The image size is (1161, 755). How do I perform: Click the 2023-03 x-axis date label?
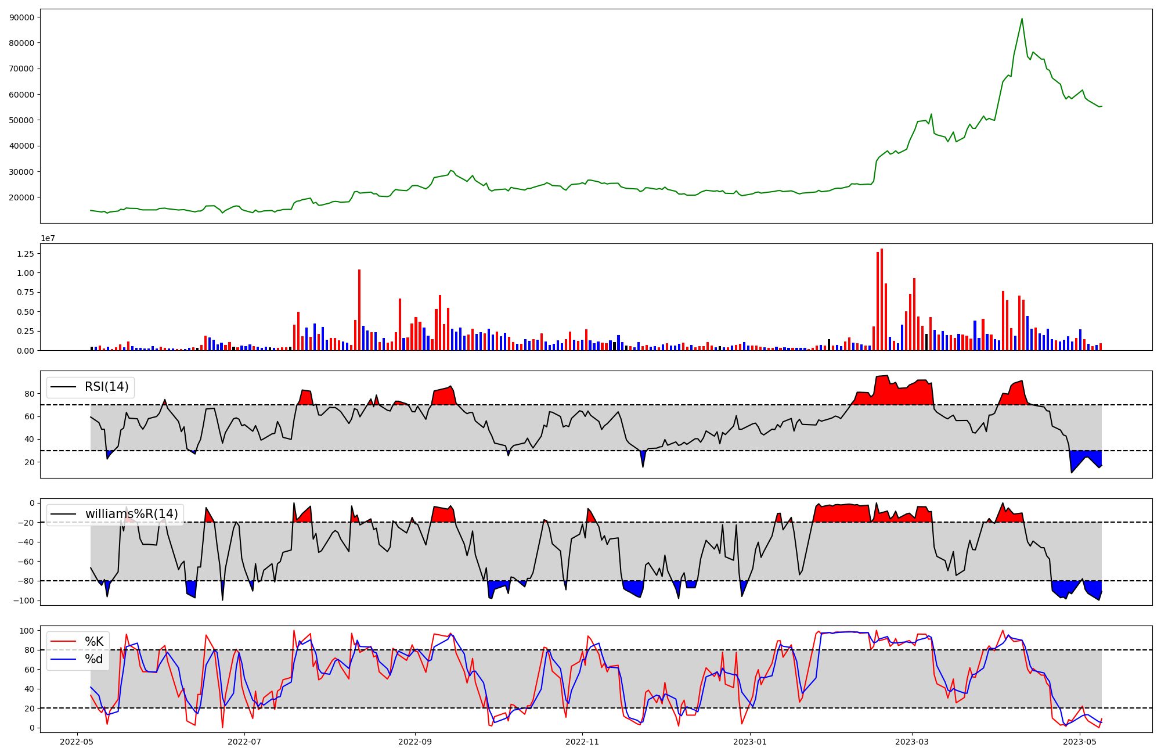point(912,742)
